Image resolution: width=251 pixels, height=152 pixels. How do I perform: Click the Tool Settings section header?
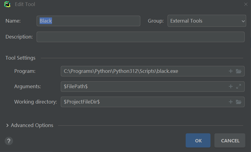[20, 58]
